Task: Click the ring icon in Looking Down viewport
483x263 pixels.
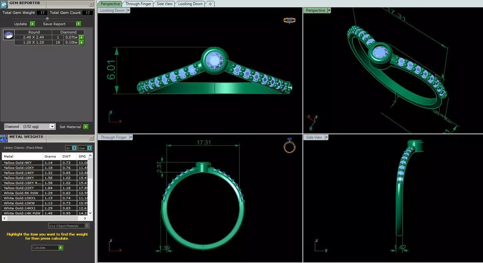Action: click(x=290, y=21)
